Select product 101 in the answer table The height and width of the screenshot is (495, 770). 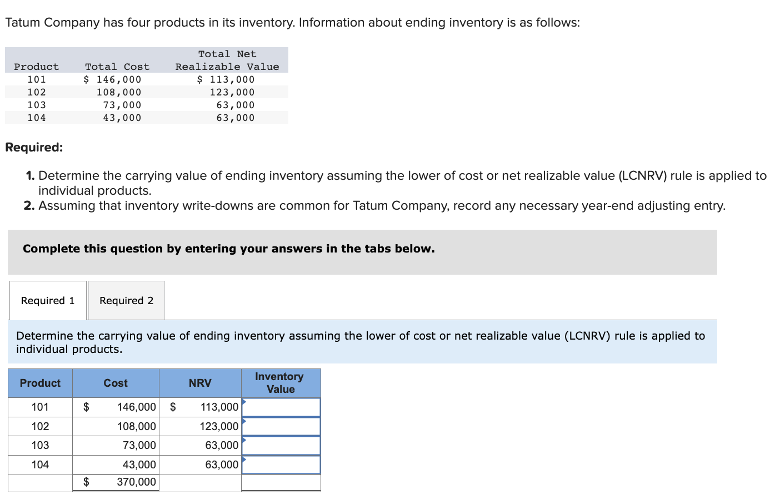pyautogui.click(x=40, y=407)
